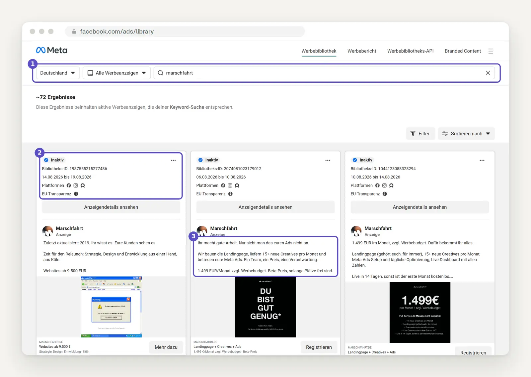The image size is (531, 377).
Task: Open the Alle Werbeanzeigen category dropdown
Action: pyautogui.click(x=116, y=73)
